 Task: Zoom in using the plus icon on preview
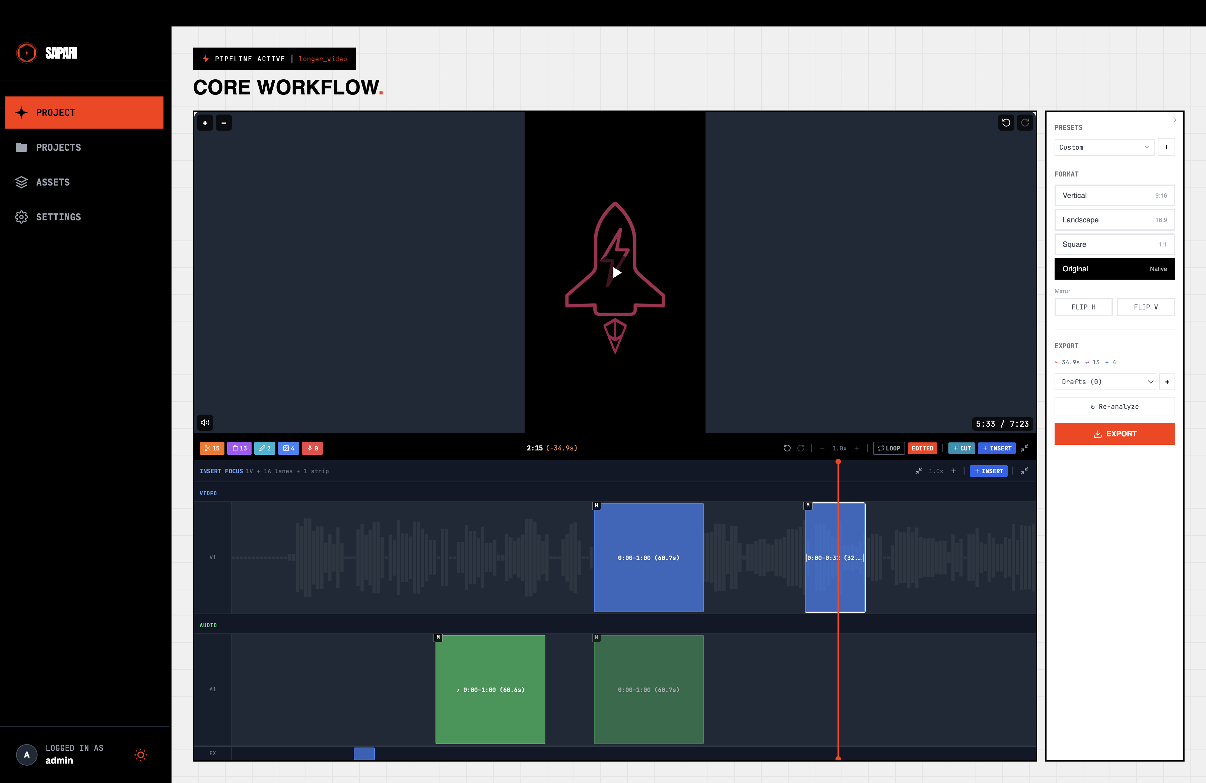tap(205, 123)
